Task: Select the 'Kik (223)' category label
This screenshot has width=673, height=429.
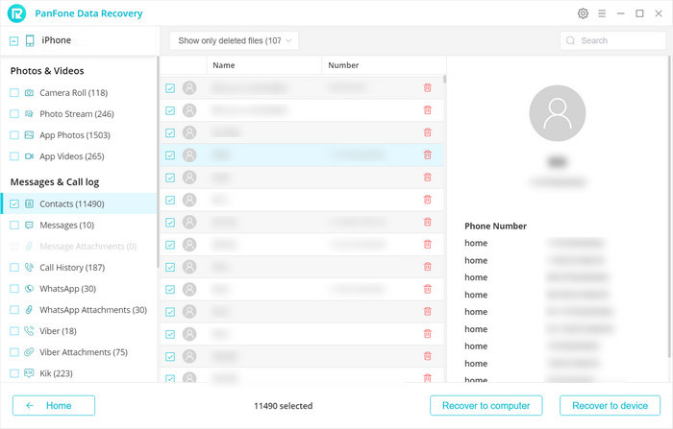Action: [x=56, y=373]
